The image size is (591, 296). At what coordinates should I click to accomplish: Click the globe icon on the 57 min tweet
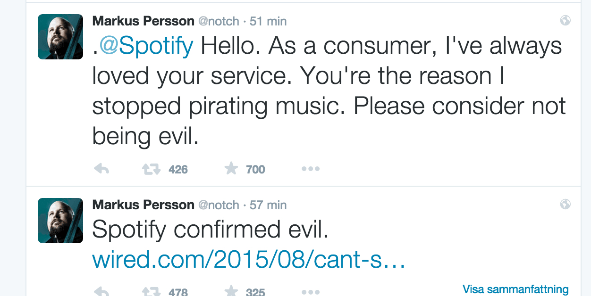tap(565, 204)
